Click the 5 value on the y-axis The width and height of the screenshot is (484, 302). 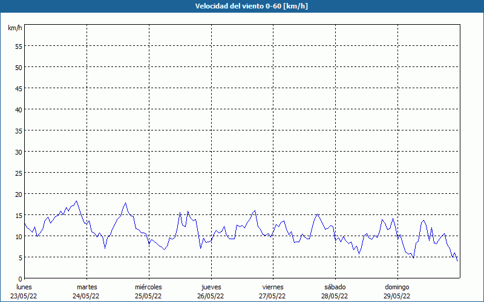pyautogui.click(x=21, y=258)
